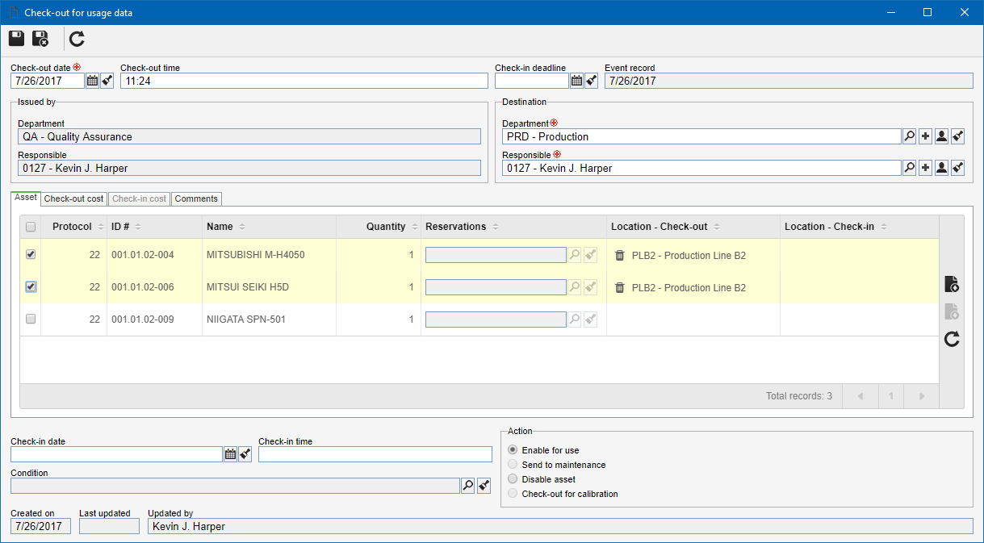
Task: Check the NIIGATA SPN-501 row checkbox
Action: click(31, 319)
